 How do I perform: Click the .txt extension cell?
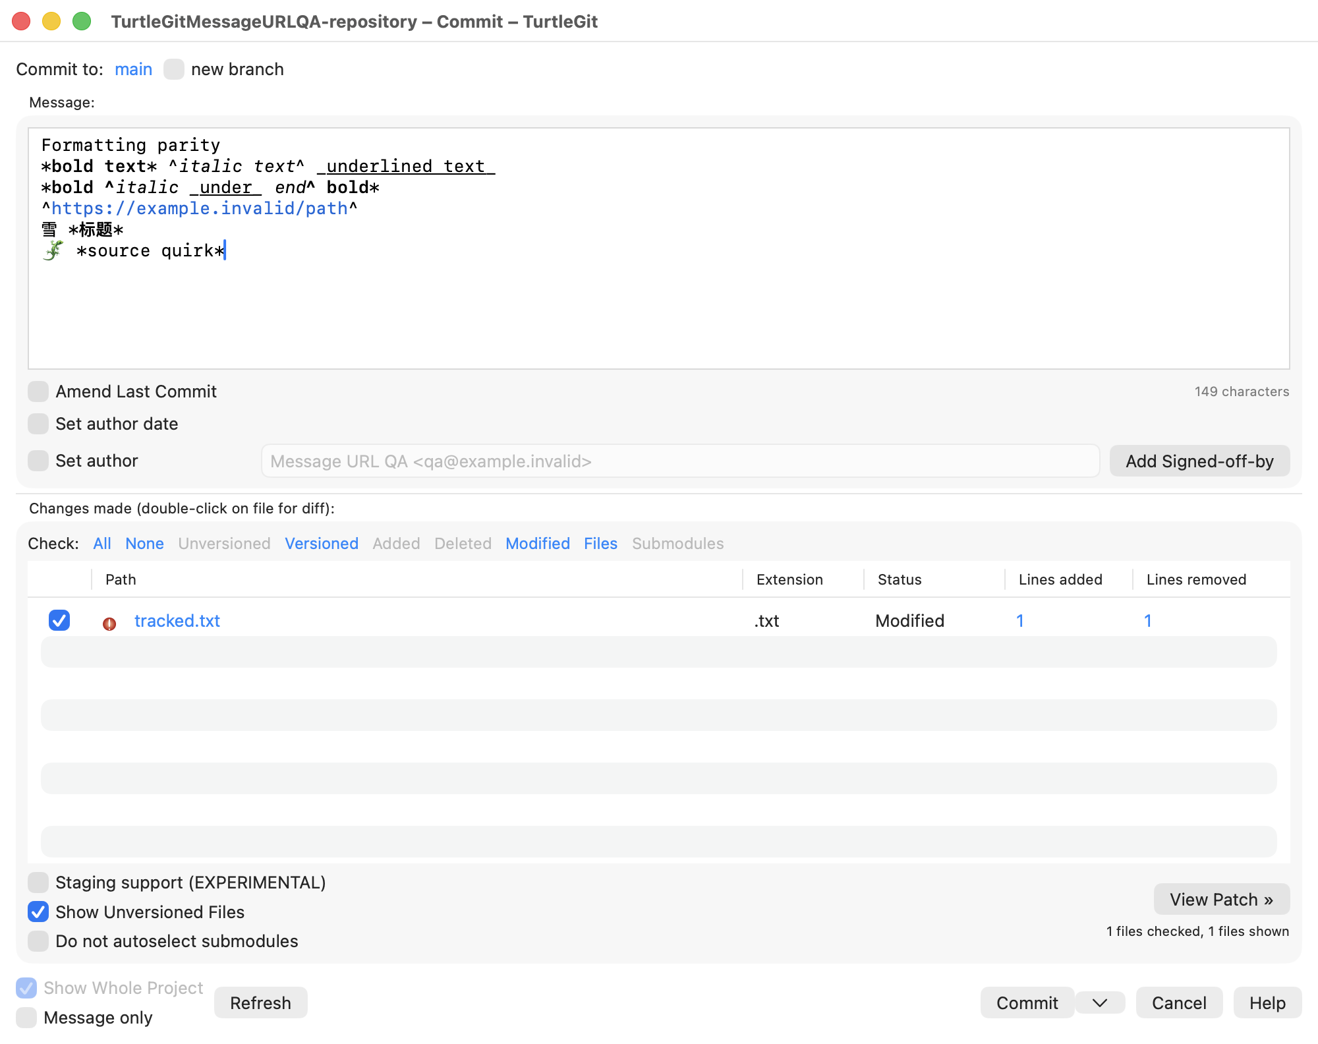(766, 621)
